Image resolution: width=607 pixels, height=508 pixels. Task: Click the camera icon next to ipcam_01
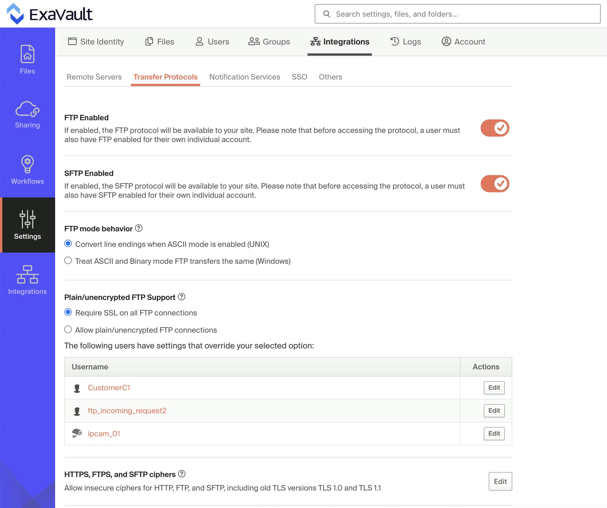(x=77, y=433)
